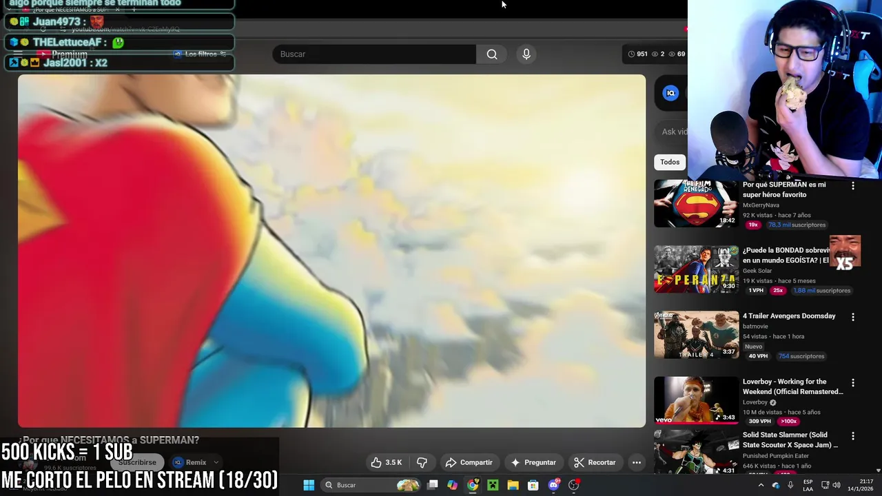Click the '>100x' badge
The width and height of the screenshot is (882, 496).
point(788,422)
